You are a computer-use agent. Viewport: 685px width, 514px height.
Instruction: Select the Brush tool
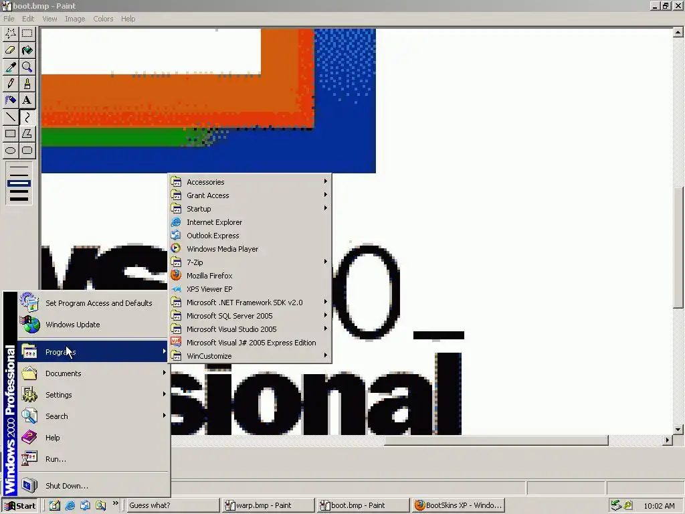(x=27, y=83)
